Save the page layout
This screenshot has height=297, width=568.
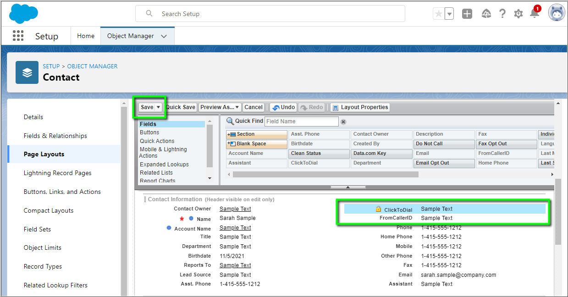click(147, 107)
